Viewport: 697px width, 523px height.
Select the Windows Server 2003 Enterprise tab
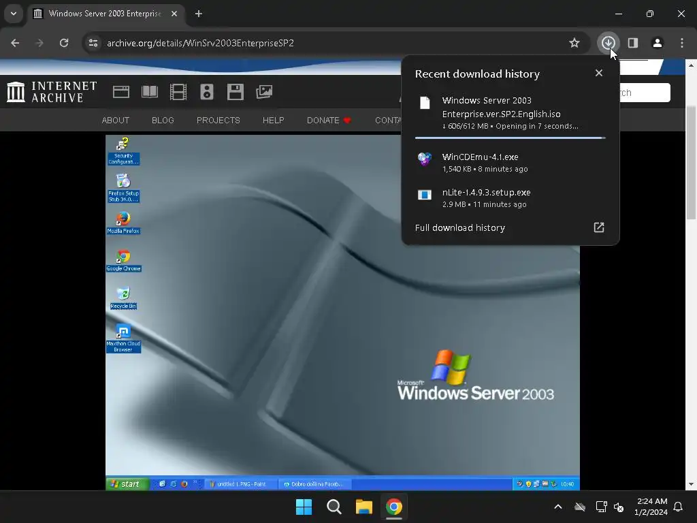click(x=106, y=14)
